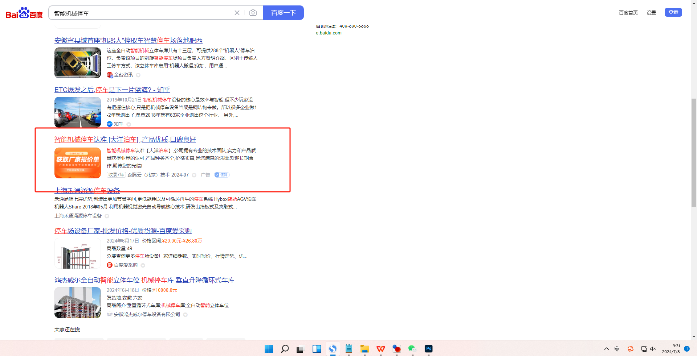
Task: Show hidden system tray icons
Action: coord(607,349)
